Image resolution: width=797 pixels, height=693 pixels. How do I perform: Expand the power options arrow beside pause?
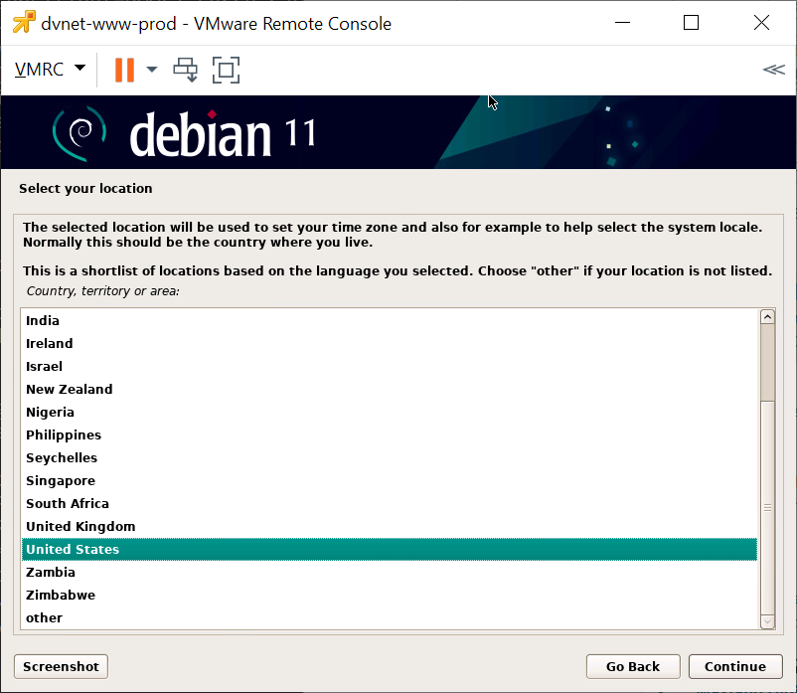(152, 70)
